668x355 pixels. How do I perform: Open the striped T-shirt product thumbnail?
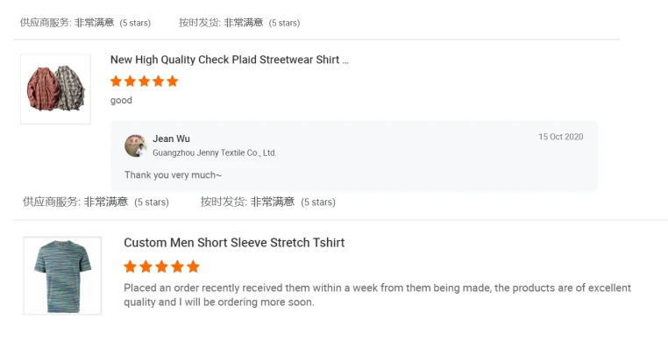pos(62,275)
